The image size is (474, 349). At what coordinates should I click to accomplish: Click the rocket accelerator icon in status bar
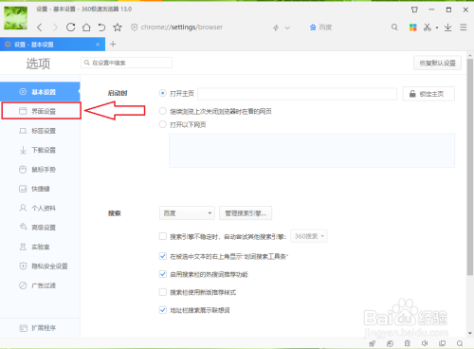pyautogui.click(x=373, y=343)
